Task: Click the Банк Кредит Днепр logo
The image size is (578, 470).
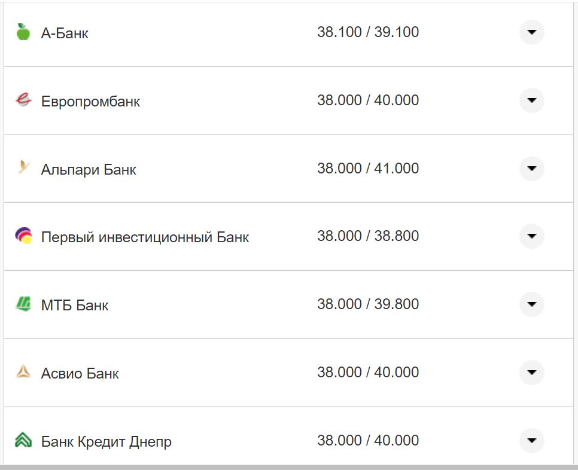Action: [x=23, y=441]
